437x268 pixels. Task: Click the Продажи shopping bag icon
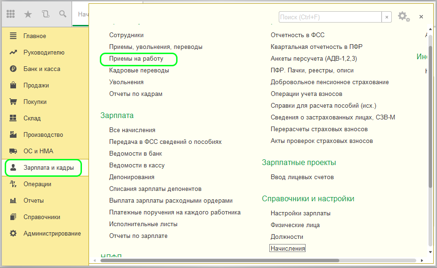tap(13, 85)
